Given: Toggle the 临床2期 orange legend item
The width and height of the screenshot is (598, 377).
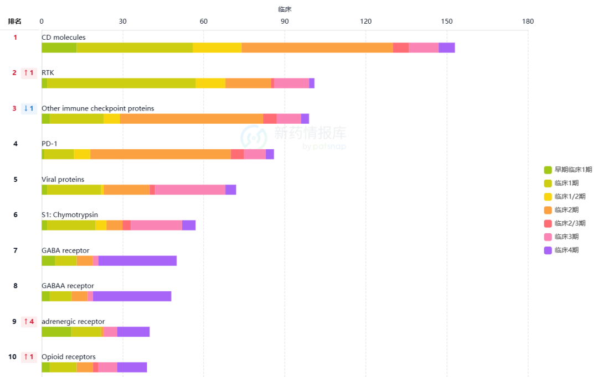Looking at the screenshot, I should (561, 210).
